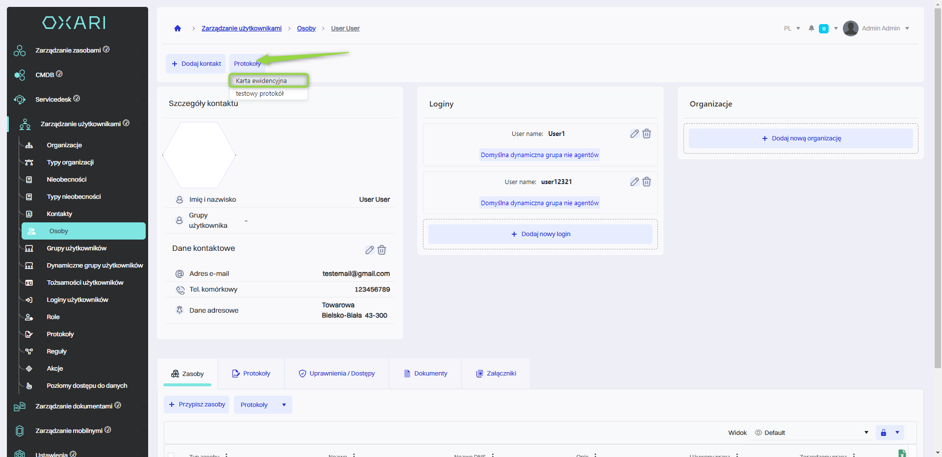Click the home breadcrumb icon
Image resolution: width=942 pixels, height=457 pixels.
click(x=178, y=28)
